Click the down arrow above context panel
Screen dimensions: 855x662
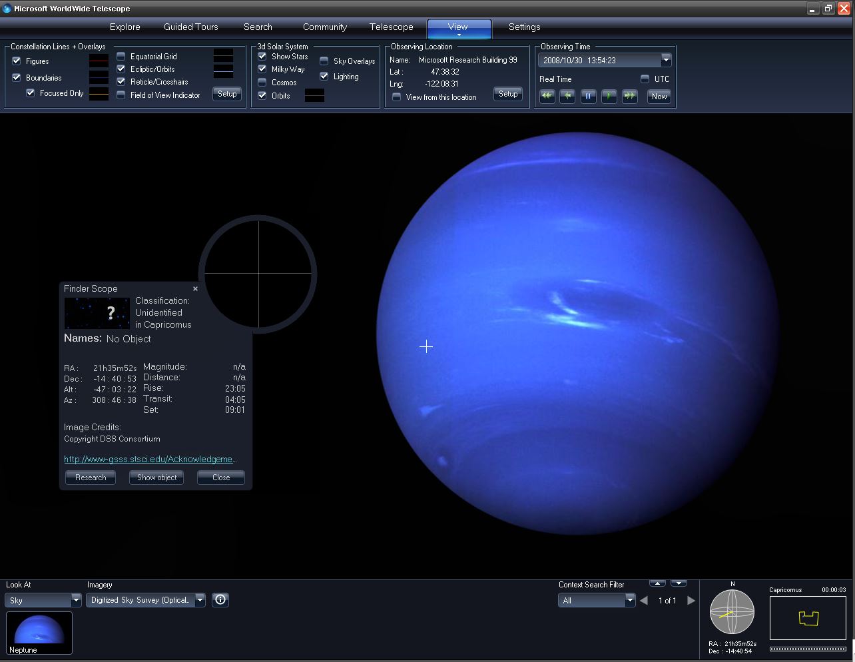[679, 583]
